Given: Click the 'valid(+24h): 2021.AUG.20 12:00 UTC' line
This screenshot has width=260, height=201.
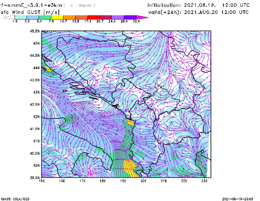Looking at the screenshot, I should [x=199, y=12].
